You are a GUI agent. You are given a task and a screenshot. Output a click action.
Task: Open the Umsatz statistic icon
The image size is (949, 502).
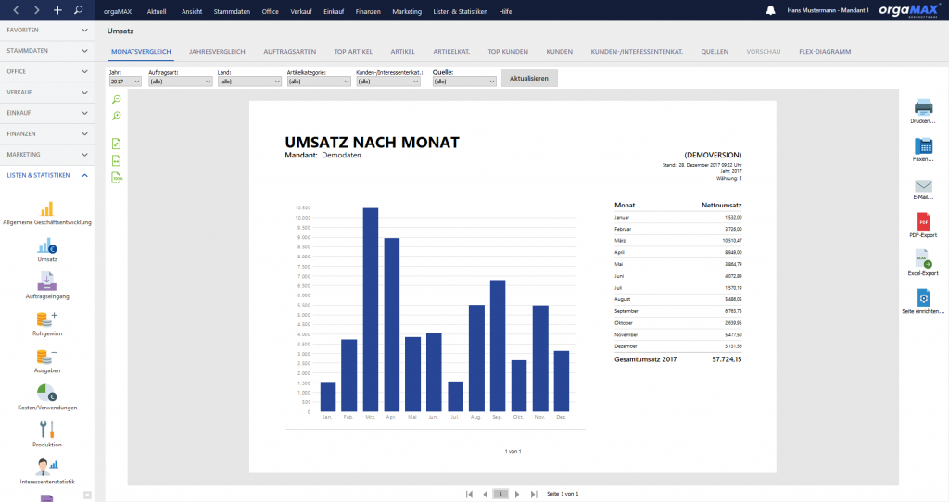(x=47, y=250)
